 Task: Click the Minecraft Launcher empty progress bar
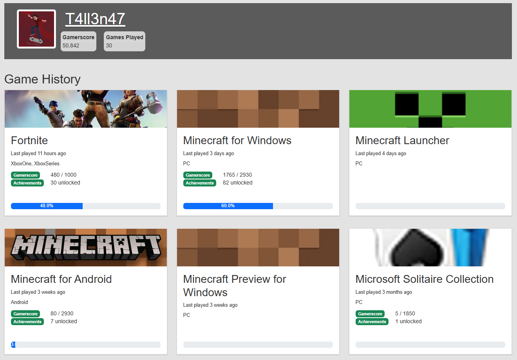[x=430, y=206]
